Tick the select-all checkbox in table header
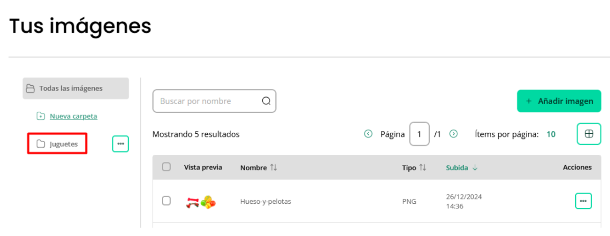The height and width of the screenshot is (236, 610). click(166, 167)
